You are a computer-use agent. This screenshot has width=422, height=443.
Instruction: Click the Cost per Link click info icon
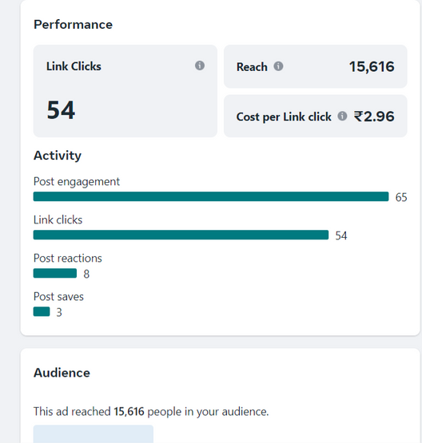coord(342,116)
